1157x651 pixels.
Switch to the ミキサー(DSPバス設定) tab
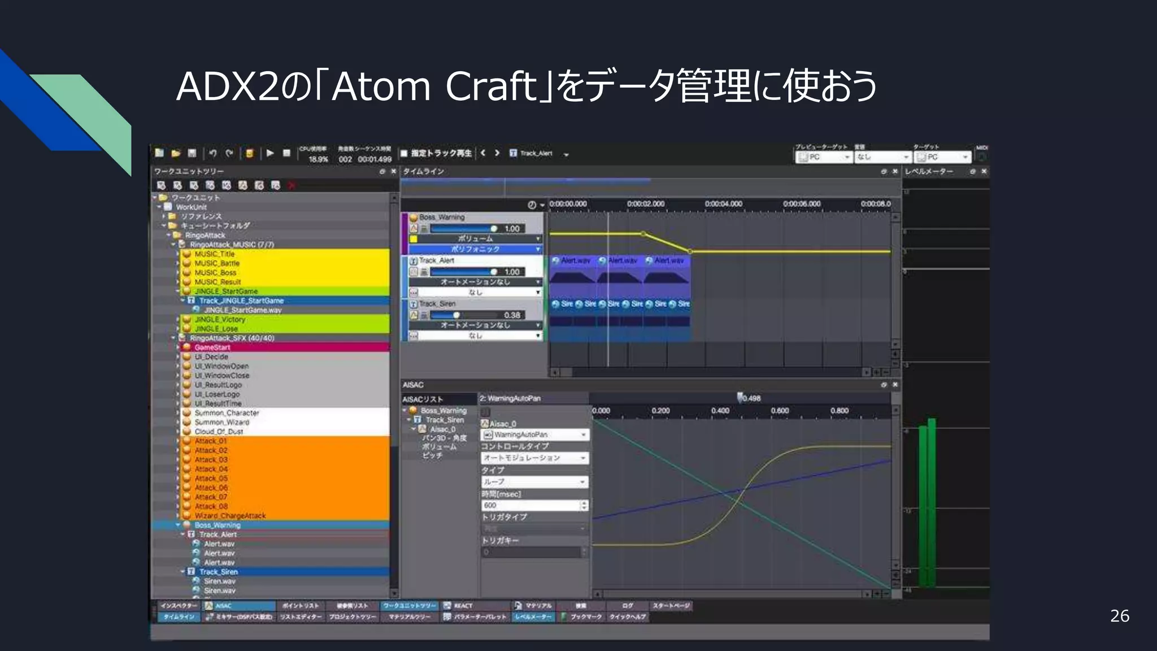240,617
